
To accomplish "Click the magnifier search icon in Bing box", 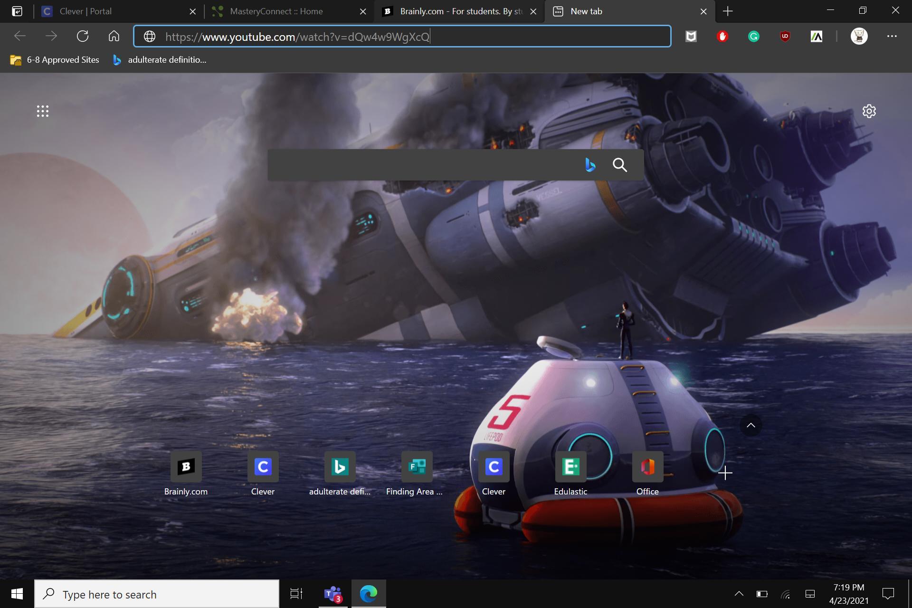I will 619,165.
